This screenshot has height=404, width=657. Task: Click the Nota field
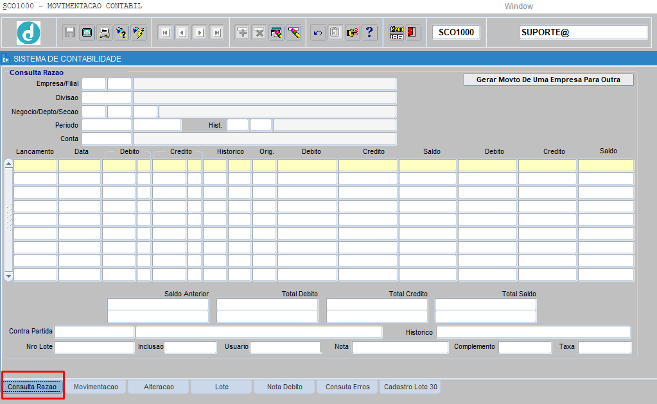pyautogui.click(x=400, y=347)
